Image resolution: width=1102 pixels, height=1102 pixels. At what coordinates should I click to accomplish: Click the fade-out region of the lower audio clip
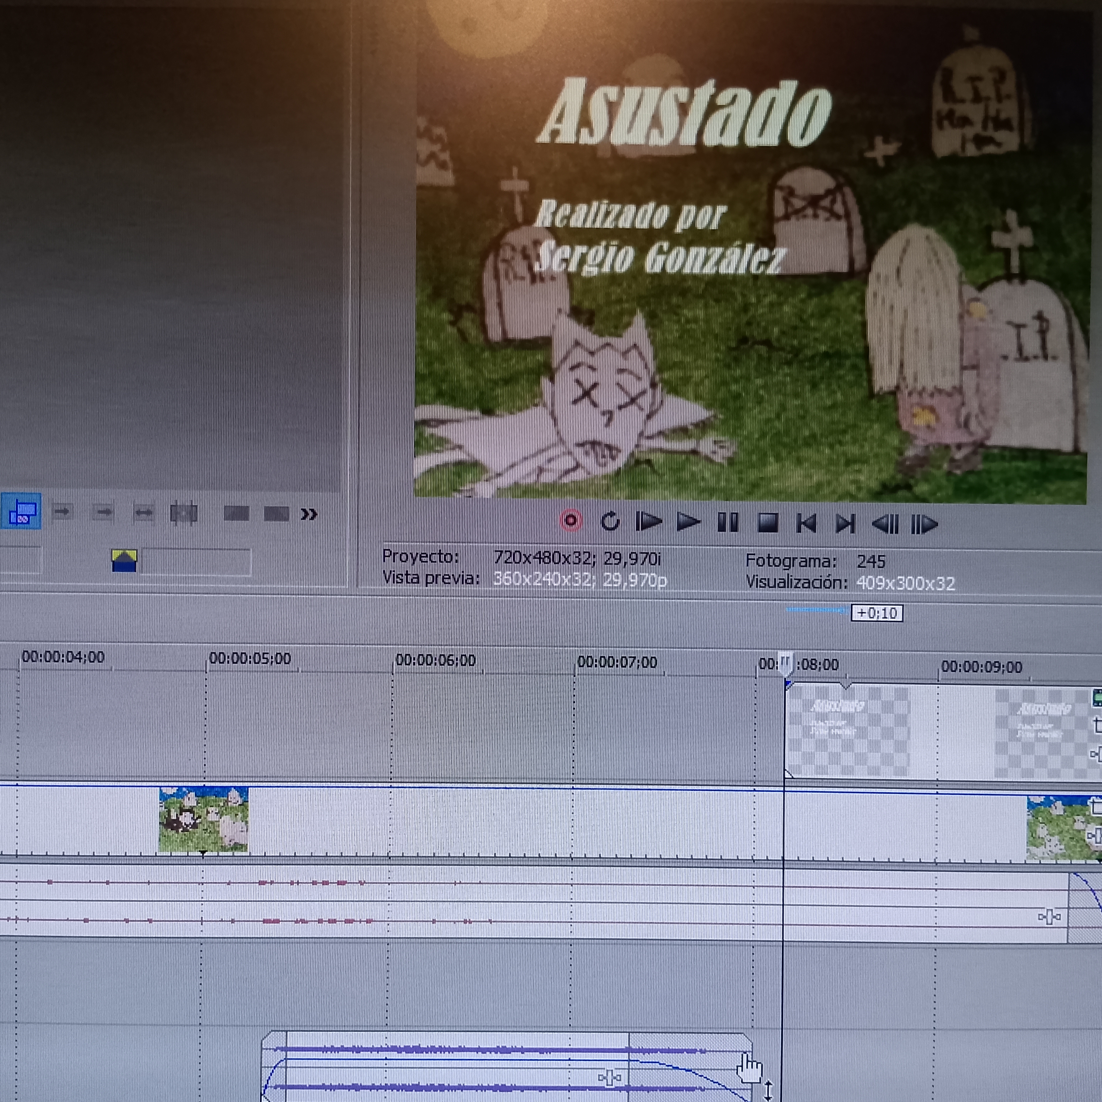[690, 1068]
